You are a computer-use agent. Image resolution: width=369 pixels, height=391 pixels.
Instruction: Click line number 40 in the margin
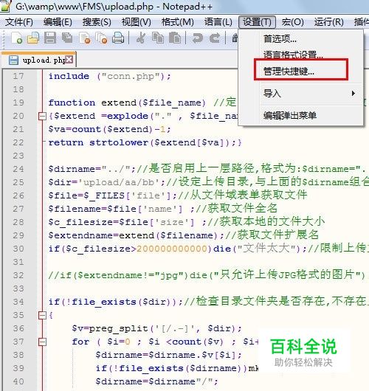click(18, 381)
